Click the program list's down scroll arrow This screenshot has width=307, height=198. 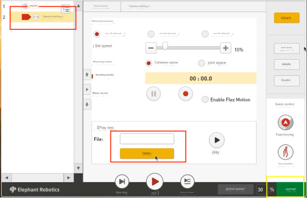[x=79, y=168]
